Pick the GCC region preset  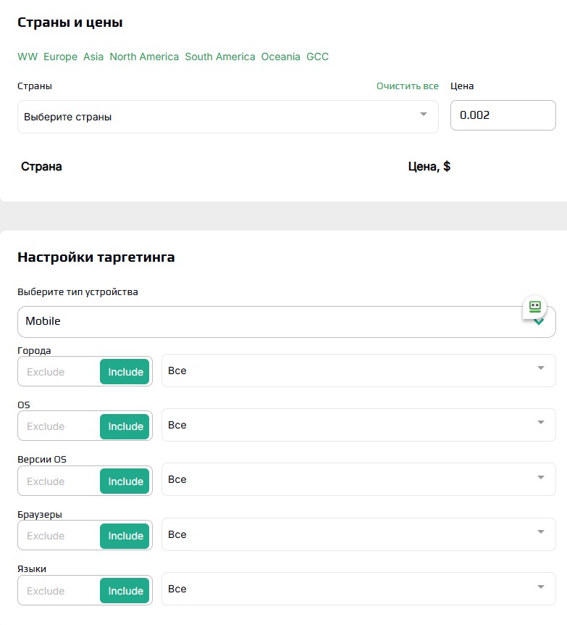point(317,57)
